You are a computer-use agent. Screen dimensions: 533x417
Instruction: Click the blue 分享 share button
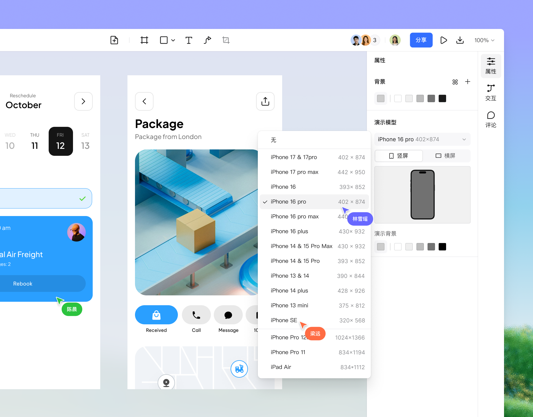(421, 40)
